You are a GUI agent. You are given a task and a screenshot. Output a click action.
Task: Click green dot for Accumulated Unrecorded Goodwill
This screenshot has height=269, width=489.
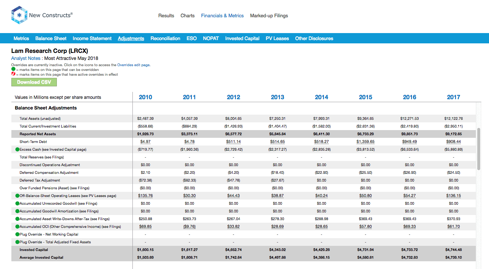click(x=17, y=204)
